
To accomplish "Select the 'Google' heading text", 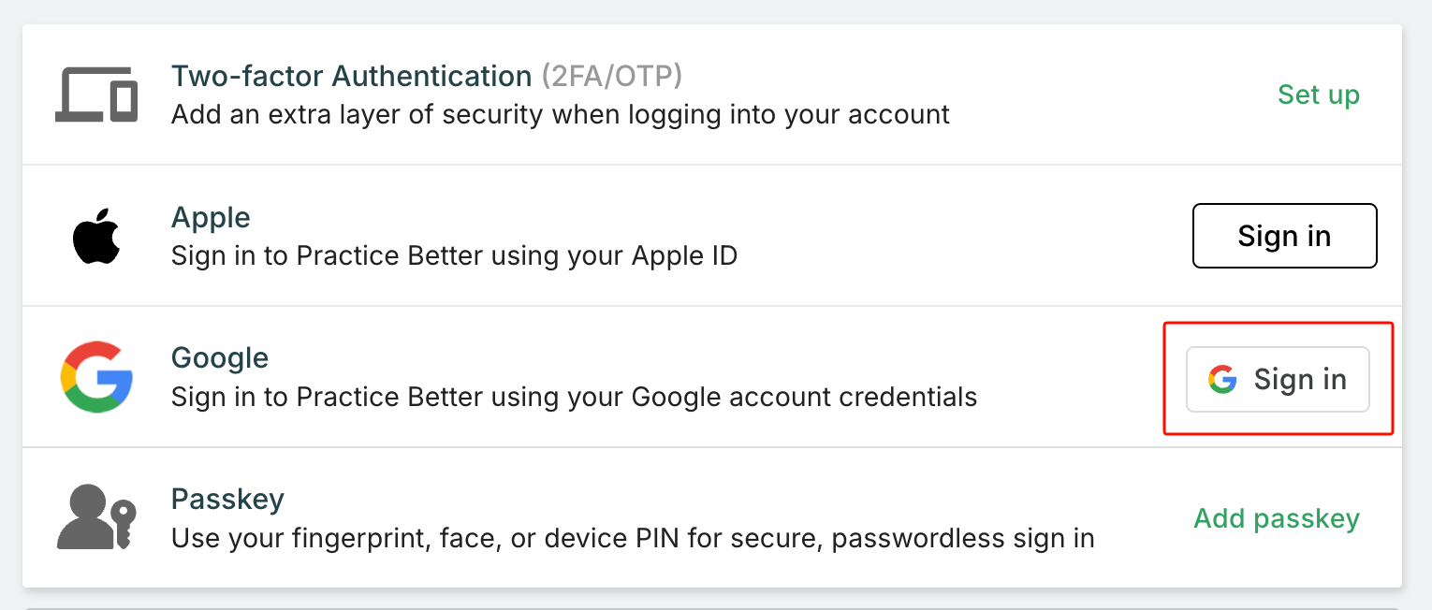I will coord(220,357).
